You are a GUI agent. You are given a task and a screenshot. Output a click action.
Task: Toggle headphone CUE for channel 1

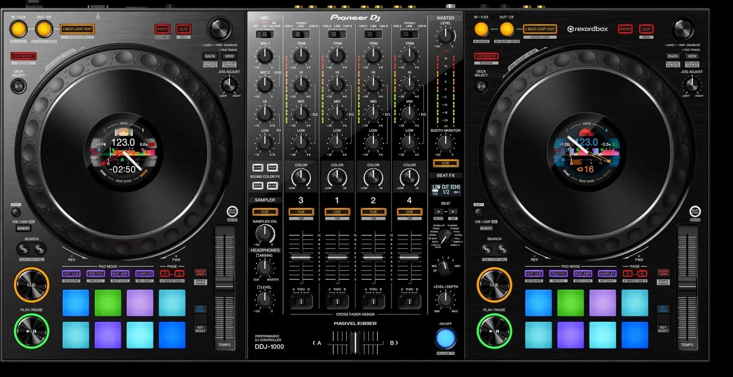pos(337,212)
